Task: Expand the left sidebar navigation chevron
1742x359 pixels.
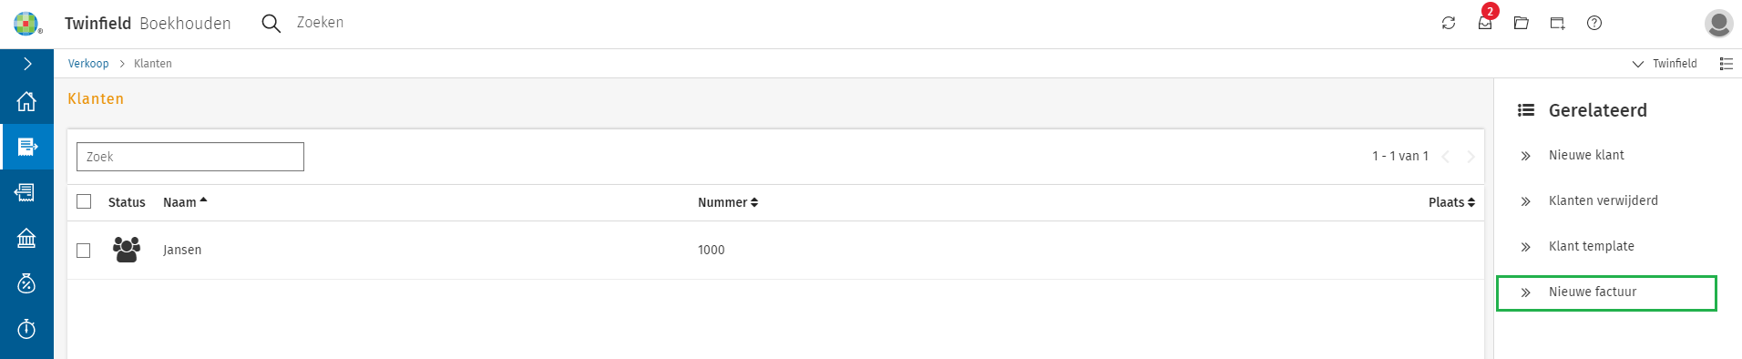Action: pos(27,64)
